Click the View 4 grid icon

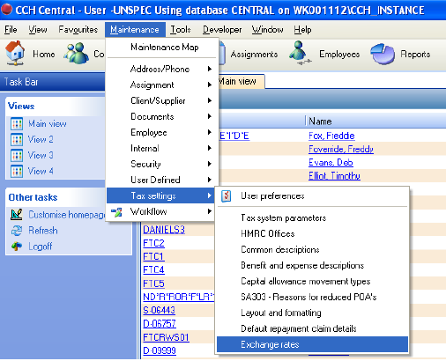pos(17,171)
